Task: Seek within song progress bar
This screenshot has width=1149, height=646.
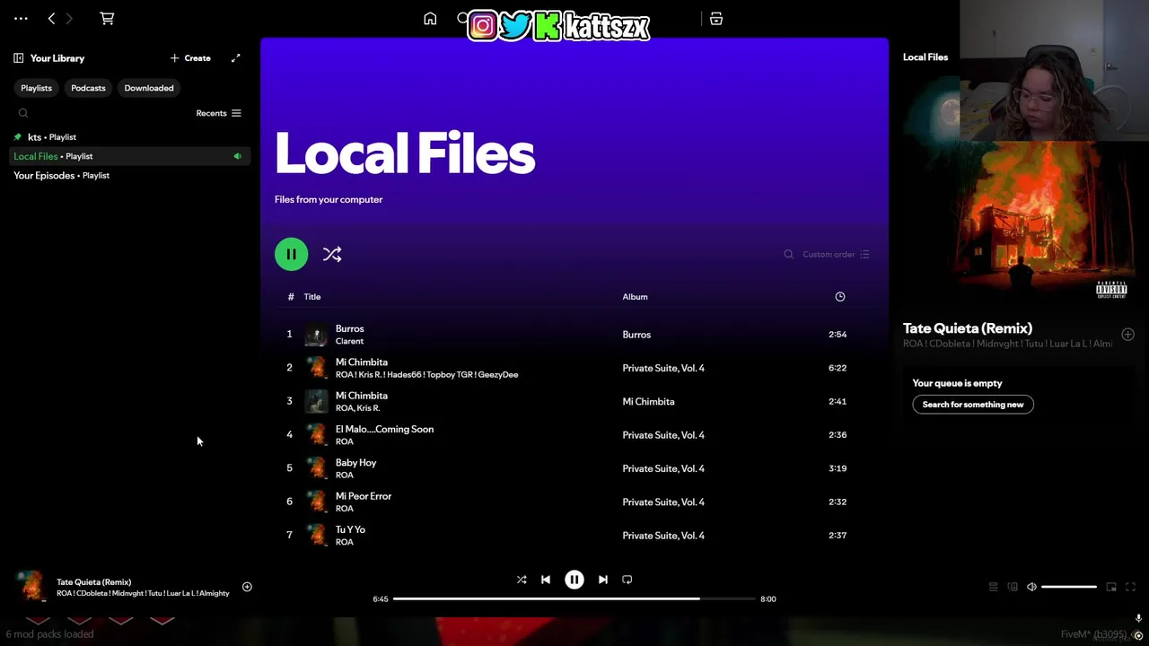Action: point(574,598)
